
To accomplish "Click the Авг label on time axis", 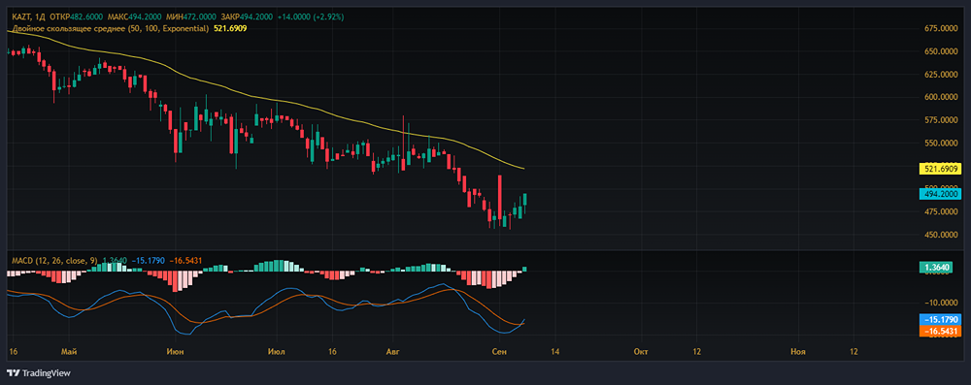I will (392, 352).
